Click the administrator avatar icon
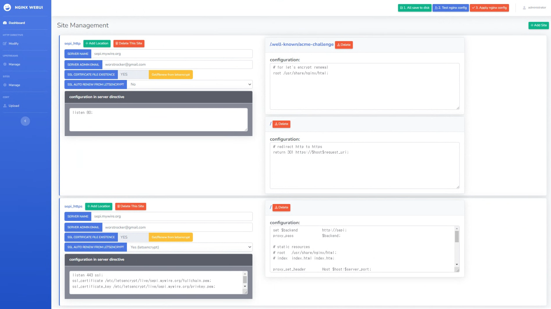 tap(524, 8)
